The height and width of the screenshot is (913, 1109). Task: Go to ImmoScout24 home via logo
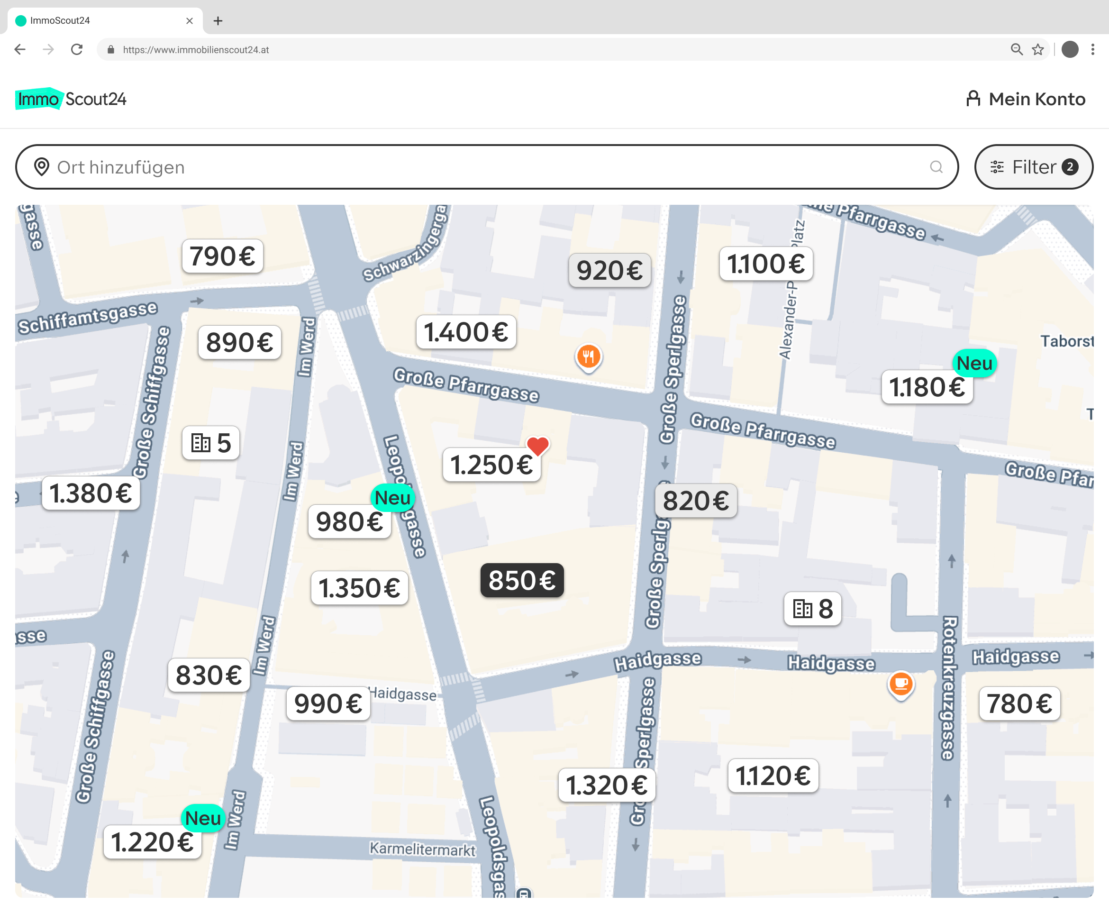point(71,99)
